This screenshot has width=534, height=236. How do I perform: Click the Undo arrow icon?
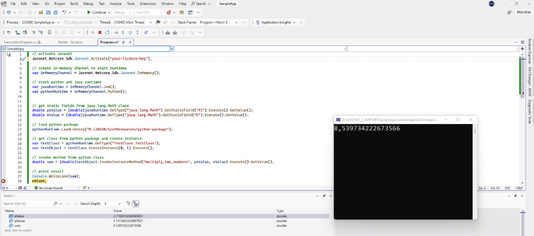coord(64,12)
